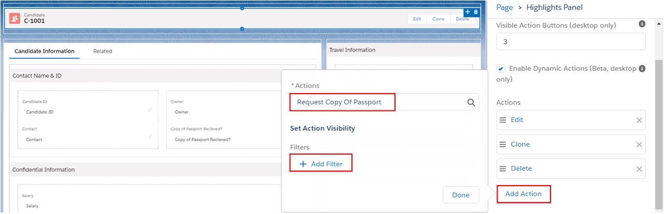The width and height of the screenshot is (664, 214).
Task: Remove the Delete action with its X
Action: pyautogui.click(x=639, y=169)
